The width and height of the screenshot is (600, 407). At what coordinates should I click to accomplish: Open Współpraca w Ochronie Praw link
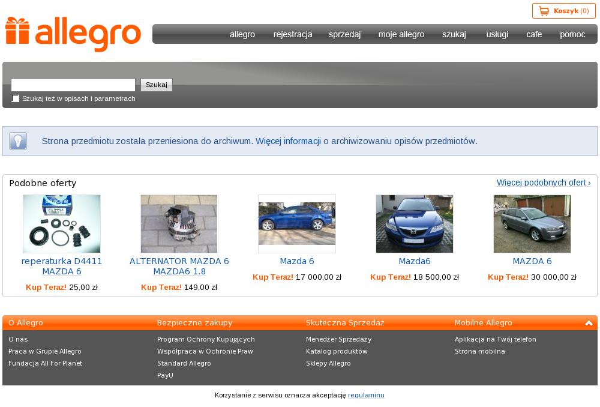click(x=205, y=351)
